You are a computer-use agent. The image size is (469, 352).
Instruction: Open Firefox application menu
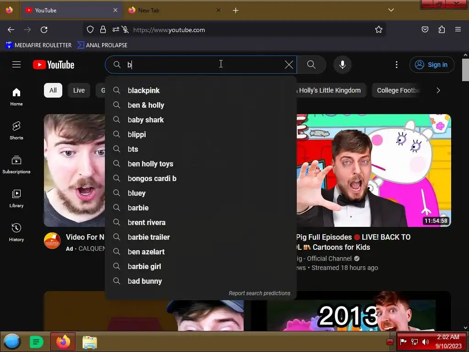(458, 30)
